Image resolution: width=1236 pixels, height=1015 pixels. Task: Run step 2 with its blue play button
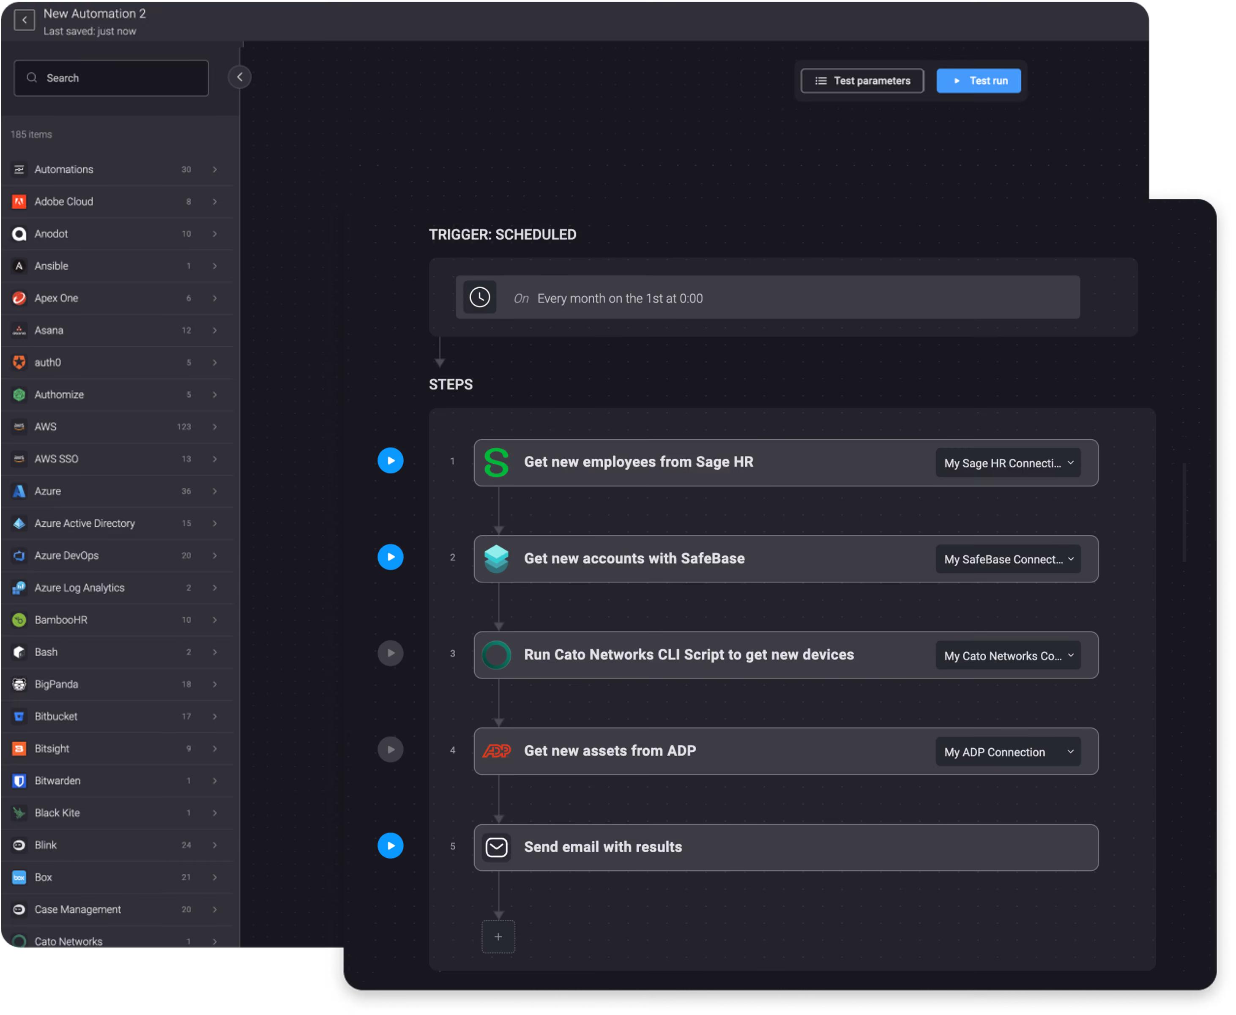click(391, 557)
